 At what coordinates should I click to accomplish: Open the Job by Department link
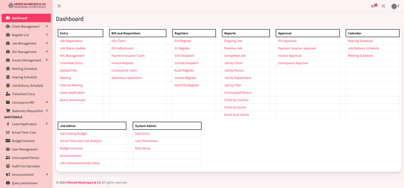click(x=238, y=78)
